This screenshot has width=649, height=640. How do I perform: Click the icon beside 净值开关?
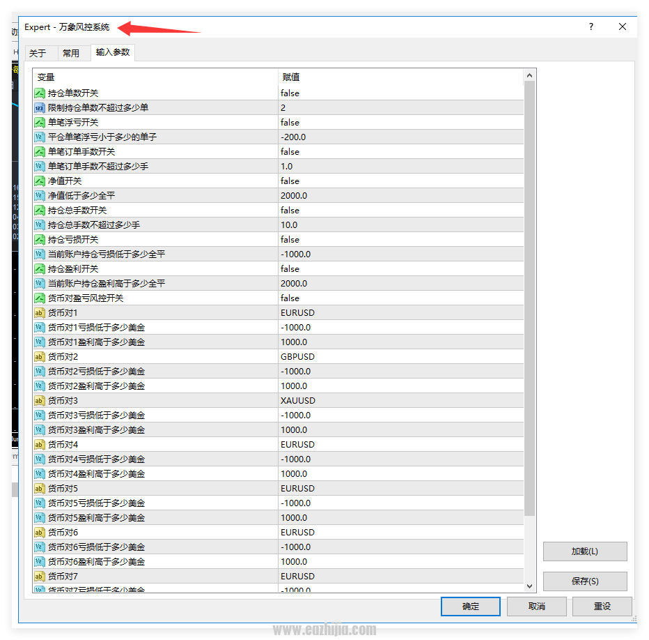pos(39,181)
